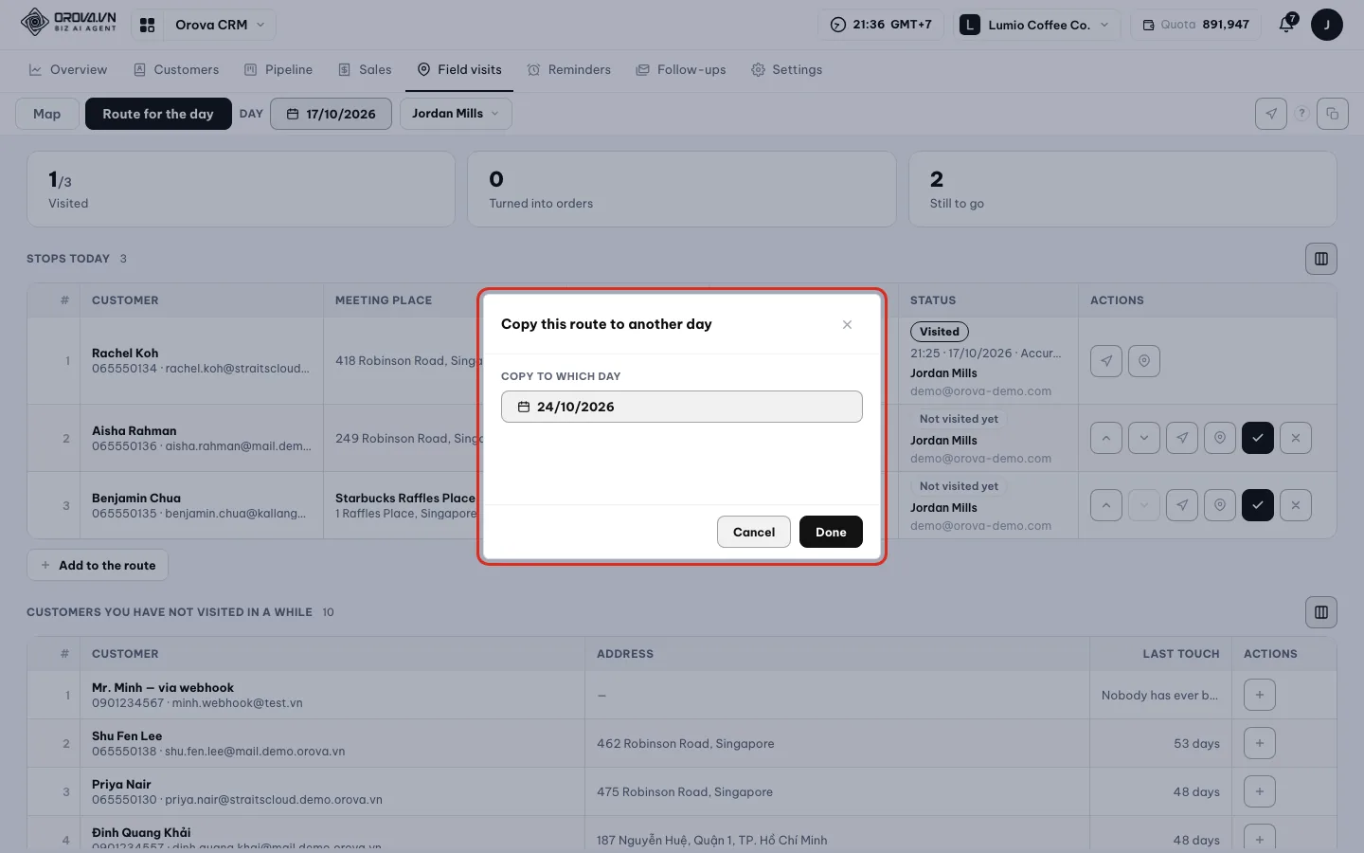Click address 462 Robinson Road, Singapore
The image size is (1364, 853).
(686, 743)
